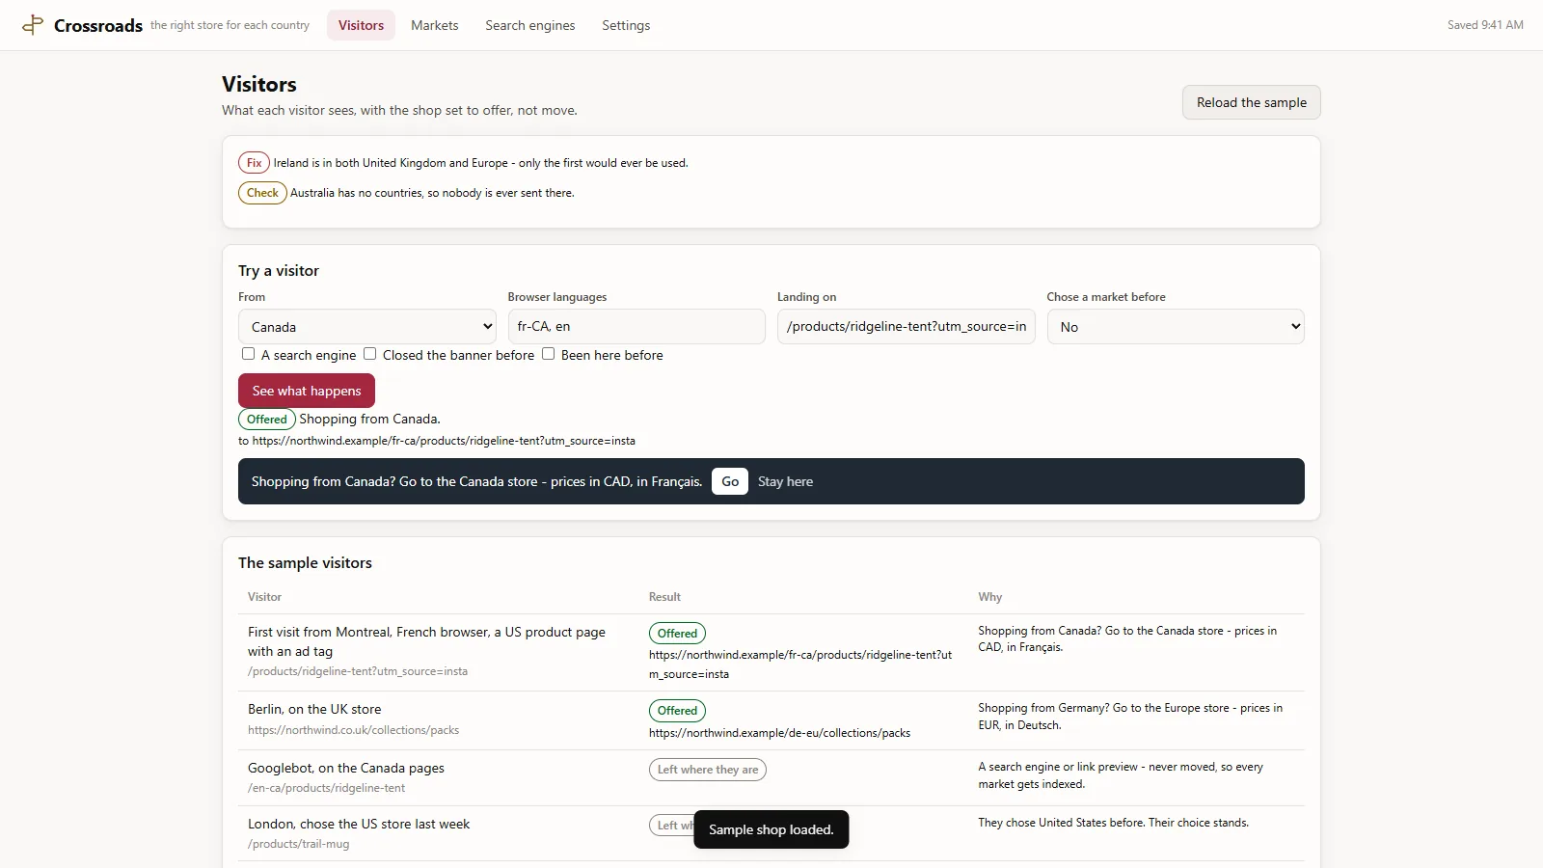Expand the Chose a market before dropdown

click(1176, 327)
